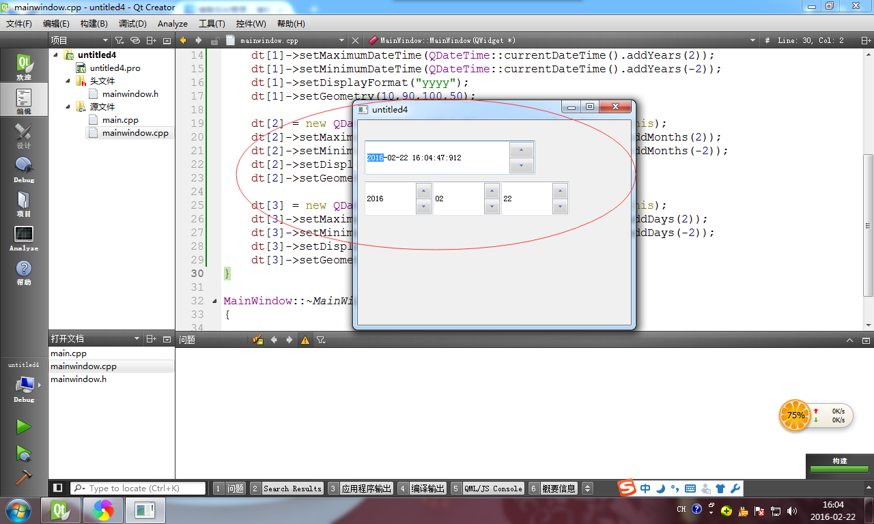Image resolution: width=874 pixels, height=524 pixels.
Task: Go to next issue arrow
Action: tap(289, 340)
